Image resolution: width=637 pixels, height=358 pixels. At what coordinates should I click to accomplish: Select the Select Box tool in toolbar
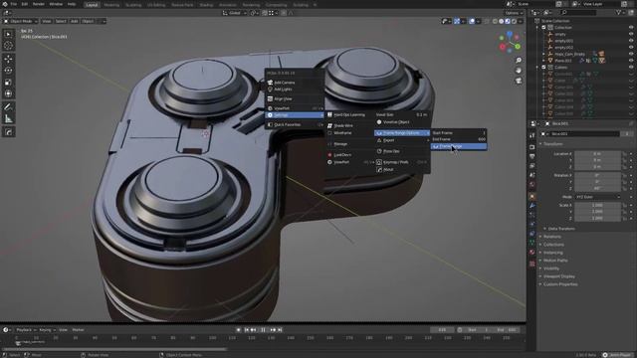8,34
